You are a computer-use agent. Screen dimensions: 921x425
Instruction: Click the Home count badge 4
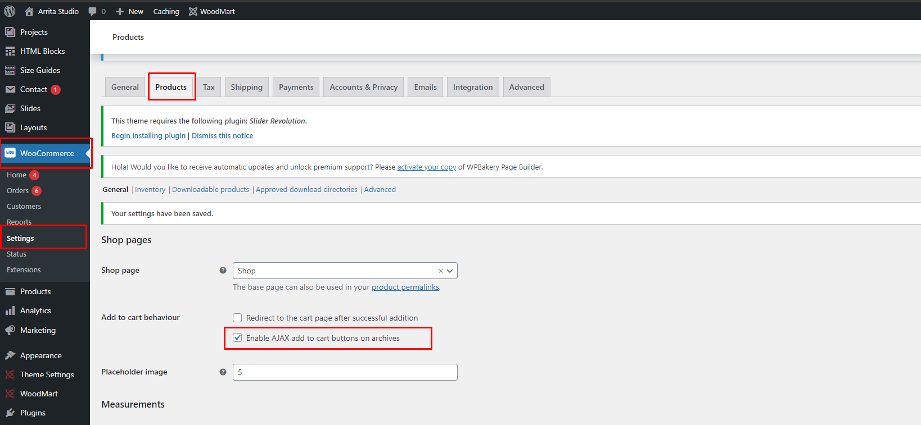click(x=34, y=175)
